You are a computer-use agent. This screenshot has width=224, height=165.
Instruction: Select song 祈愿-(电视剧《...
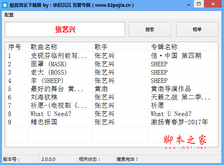click(x=58, y=106)
